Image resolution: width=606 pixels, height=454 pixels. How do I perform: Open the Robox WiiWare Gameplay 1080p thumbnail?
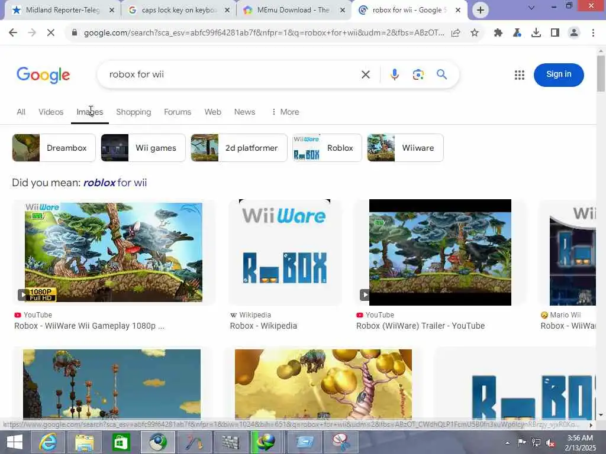coord(113,252)
